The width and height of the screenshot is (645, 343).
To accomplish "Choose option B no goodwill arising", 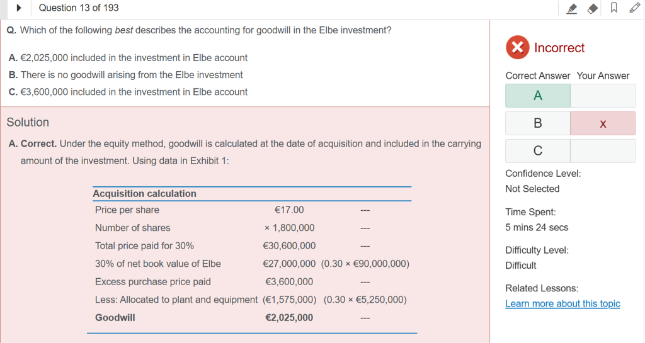I will [x=125, y=75].
